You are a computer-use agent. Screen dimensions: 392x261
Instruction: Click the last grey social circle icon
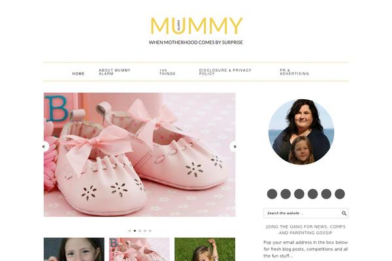(x=340, y=194)
